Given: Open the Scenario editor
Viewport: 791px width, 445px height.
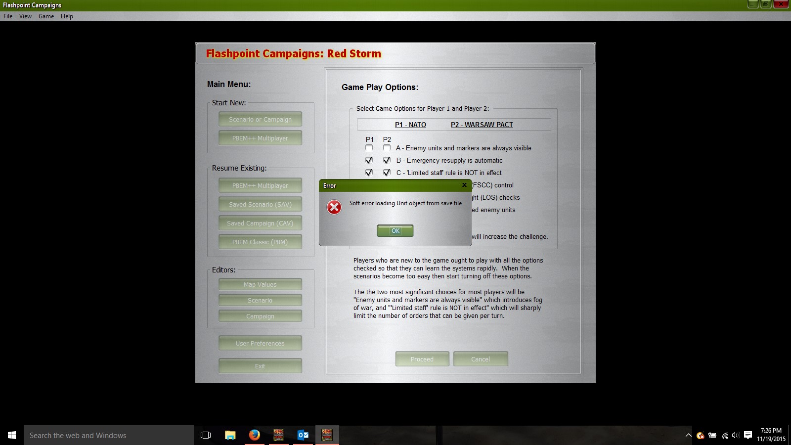Looking at the screenshot, I should [260, 300].
